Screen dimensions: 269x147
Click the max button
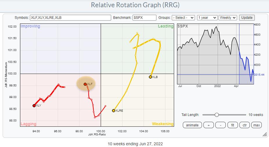[257, 125]
